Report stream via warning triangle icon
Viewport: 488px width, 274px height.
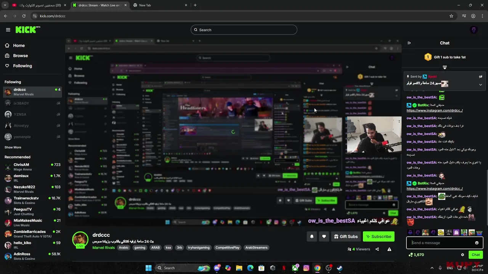pos(389,249)
